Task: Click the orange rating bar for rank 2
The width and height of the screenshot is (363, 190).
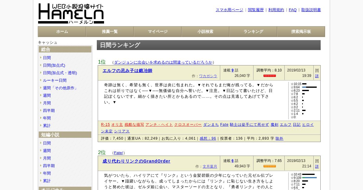Action: point(270,166)
